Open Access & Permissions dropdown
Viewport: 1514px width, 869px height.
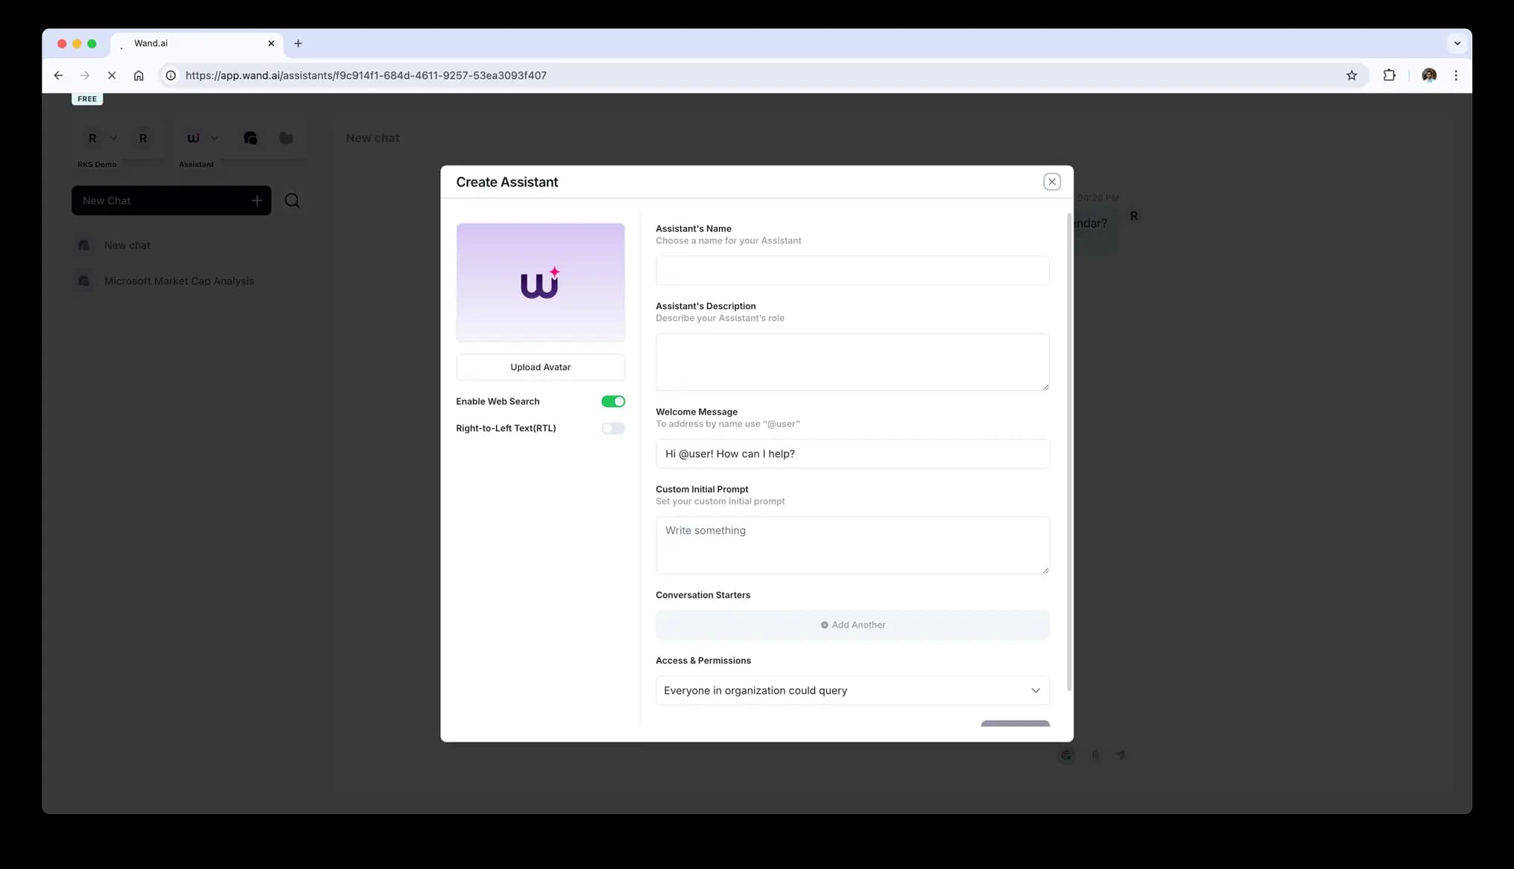(852, 690)
